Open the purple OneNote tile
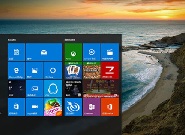Image resolution: width=185 pixels, height=135 pixels. [92, 107]
